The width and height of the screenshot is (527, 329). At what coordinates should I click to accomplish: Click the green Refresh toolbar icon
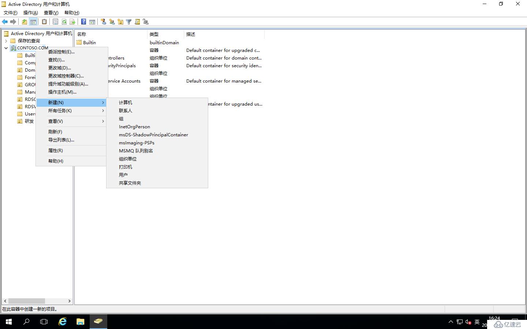point(64,22)
